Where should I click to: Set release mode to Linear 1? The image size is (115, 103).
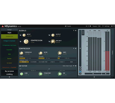(53, 62)
